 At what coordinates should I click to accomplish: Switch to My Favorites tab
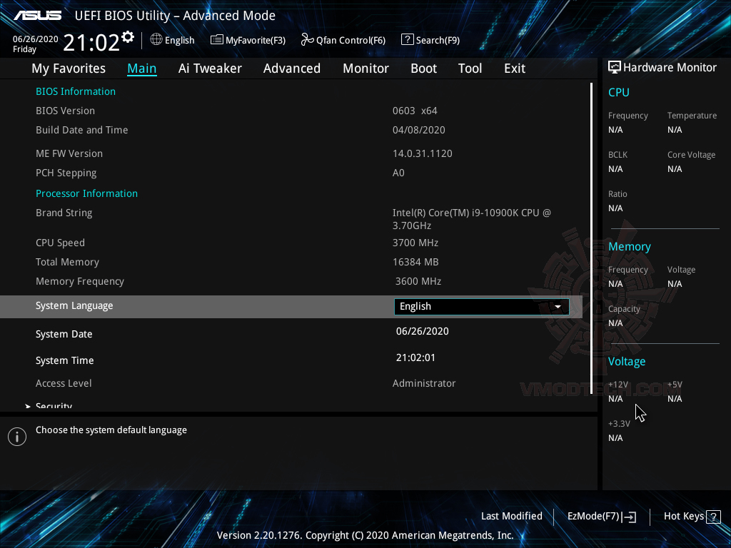[x=69, y=68]
